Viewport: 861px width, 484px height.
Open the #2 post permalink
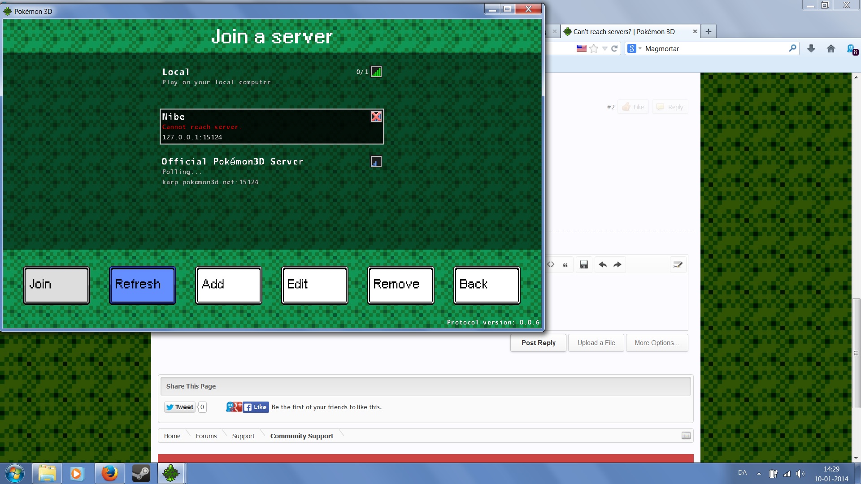[x=610, y=107]
